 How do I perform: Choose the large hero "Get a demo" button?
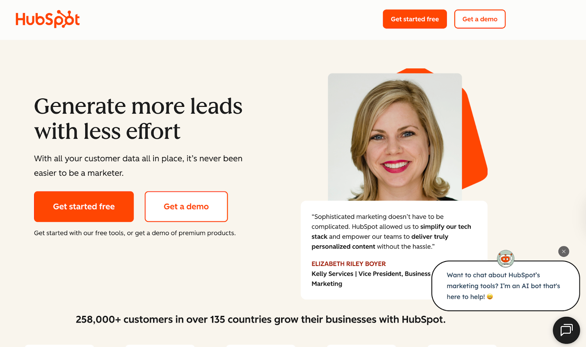click(186, 206)
